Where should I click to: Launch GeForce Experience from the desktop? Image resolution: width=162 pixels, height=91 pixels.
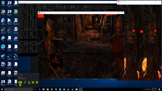(3, 30)
